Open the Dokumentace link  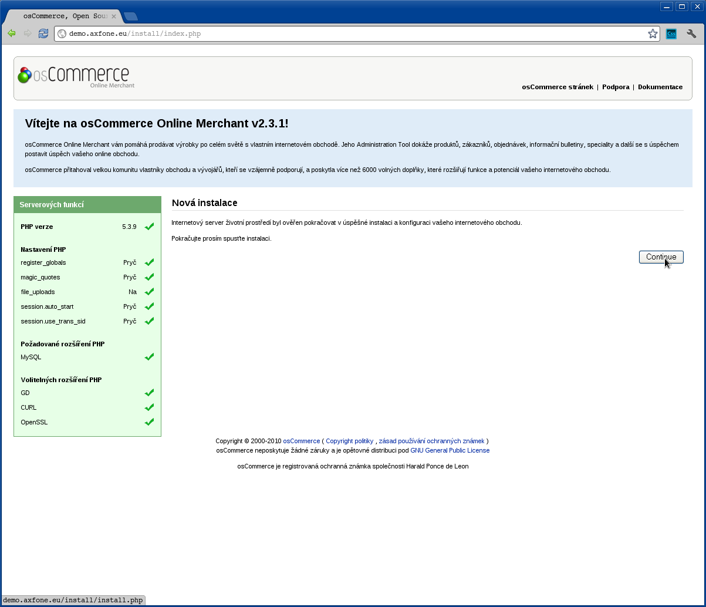coord(660,87)
